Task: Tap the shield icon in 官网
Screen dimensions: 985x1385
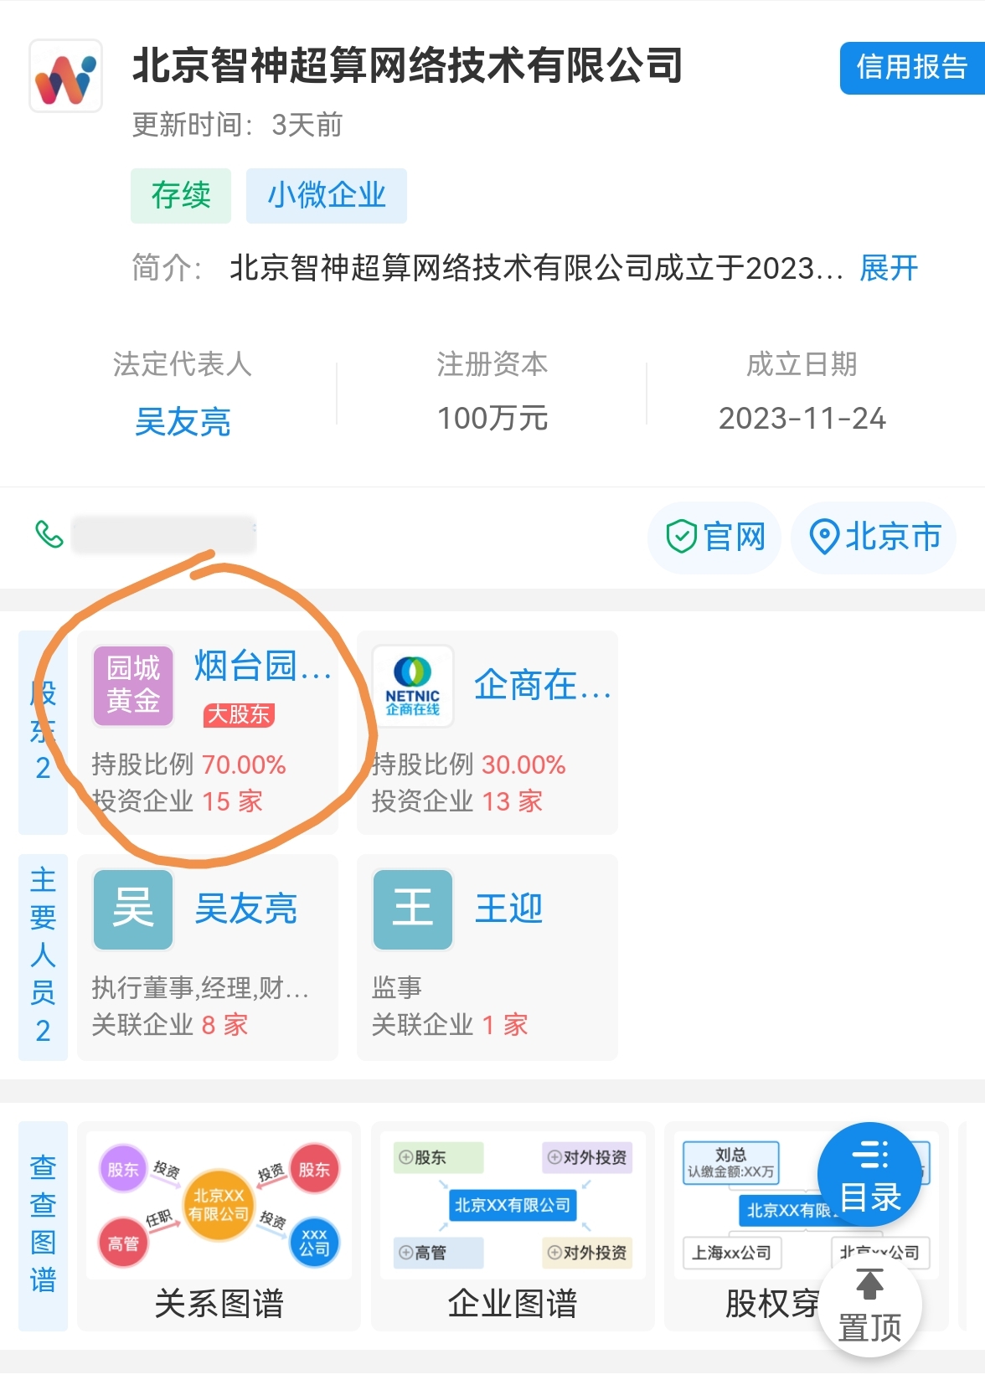Action: click(681, 537)
